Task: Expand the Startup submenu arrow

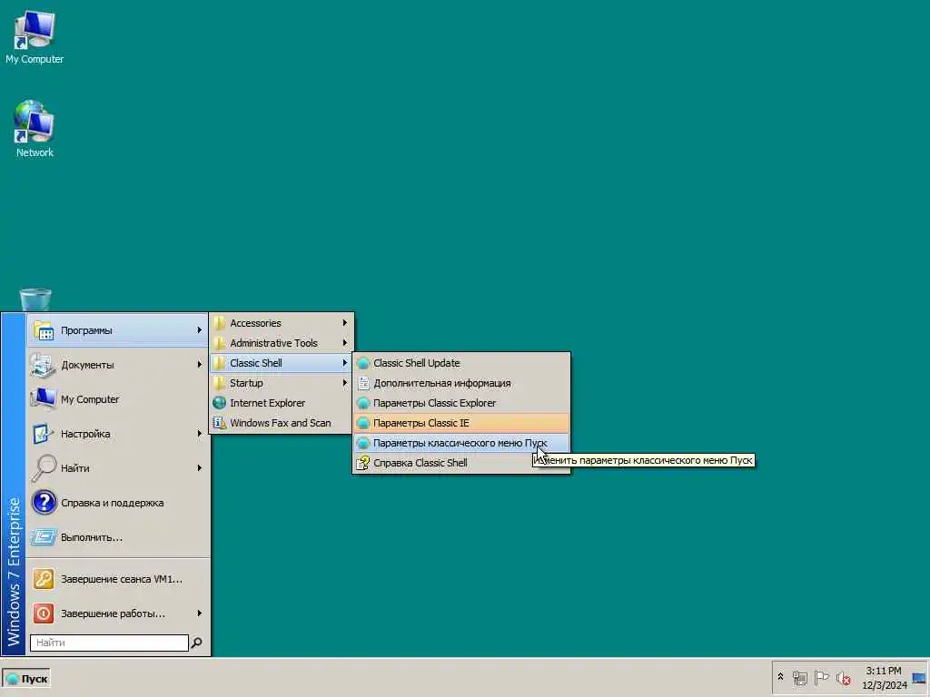Action: point(344,383)
